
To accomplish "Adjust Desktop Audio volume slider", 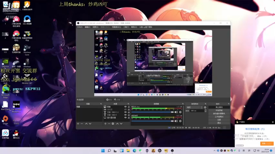I will click(152, 121).
